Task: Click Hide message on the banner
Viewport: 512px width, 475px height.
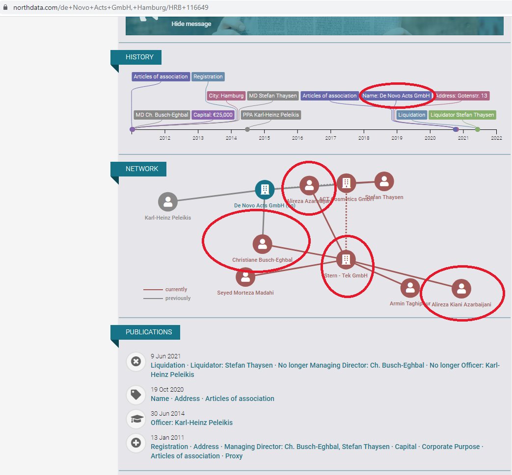Action: (191, 24)
